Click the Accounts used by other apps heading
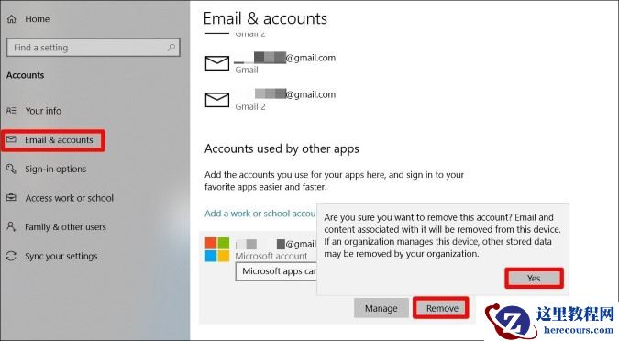 (x=282, y=148)
